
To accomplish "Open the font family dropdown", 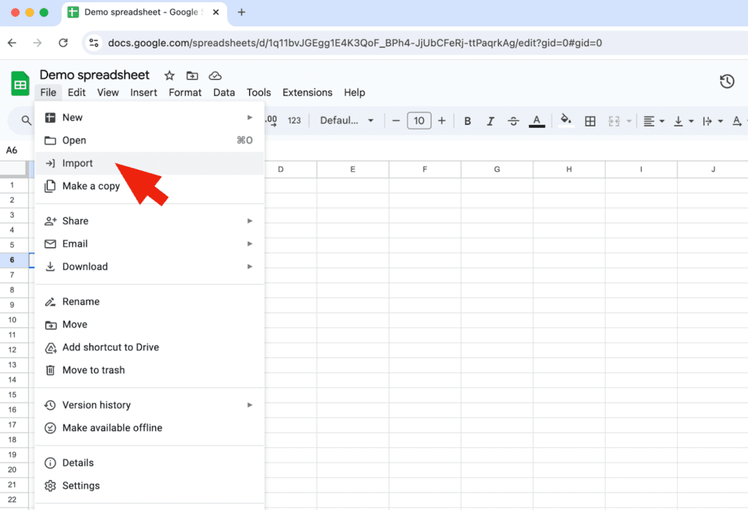I will click(347, 121).
